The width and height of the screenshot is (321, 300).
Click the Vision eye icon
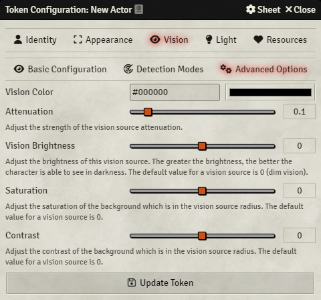155,40
